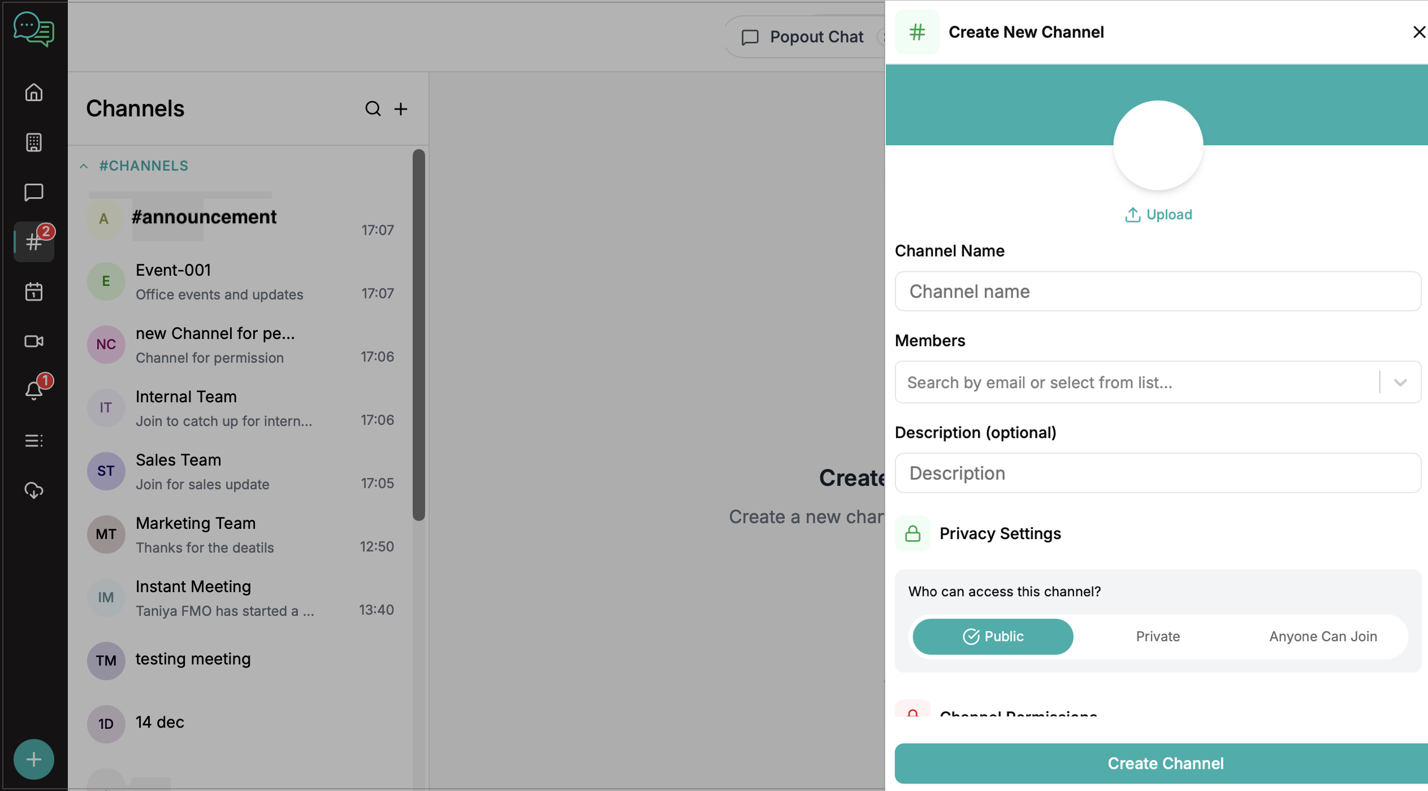1428x791 pixels.
Task: Select the Anyone Can Join option
Action: (1323, 636)
